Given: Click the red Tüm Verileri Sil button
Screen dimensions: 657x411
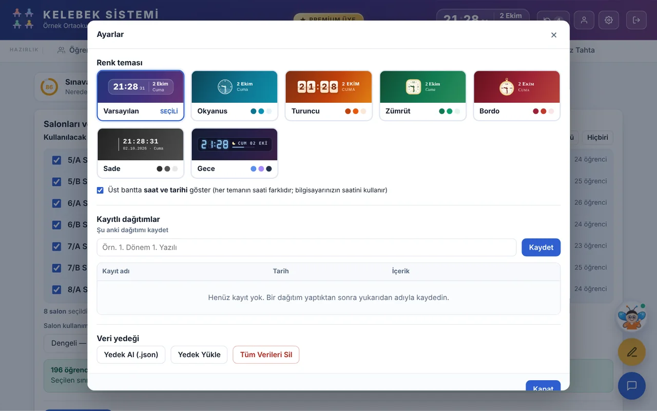Looking at the screenshot, I should point(266,354).
